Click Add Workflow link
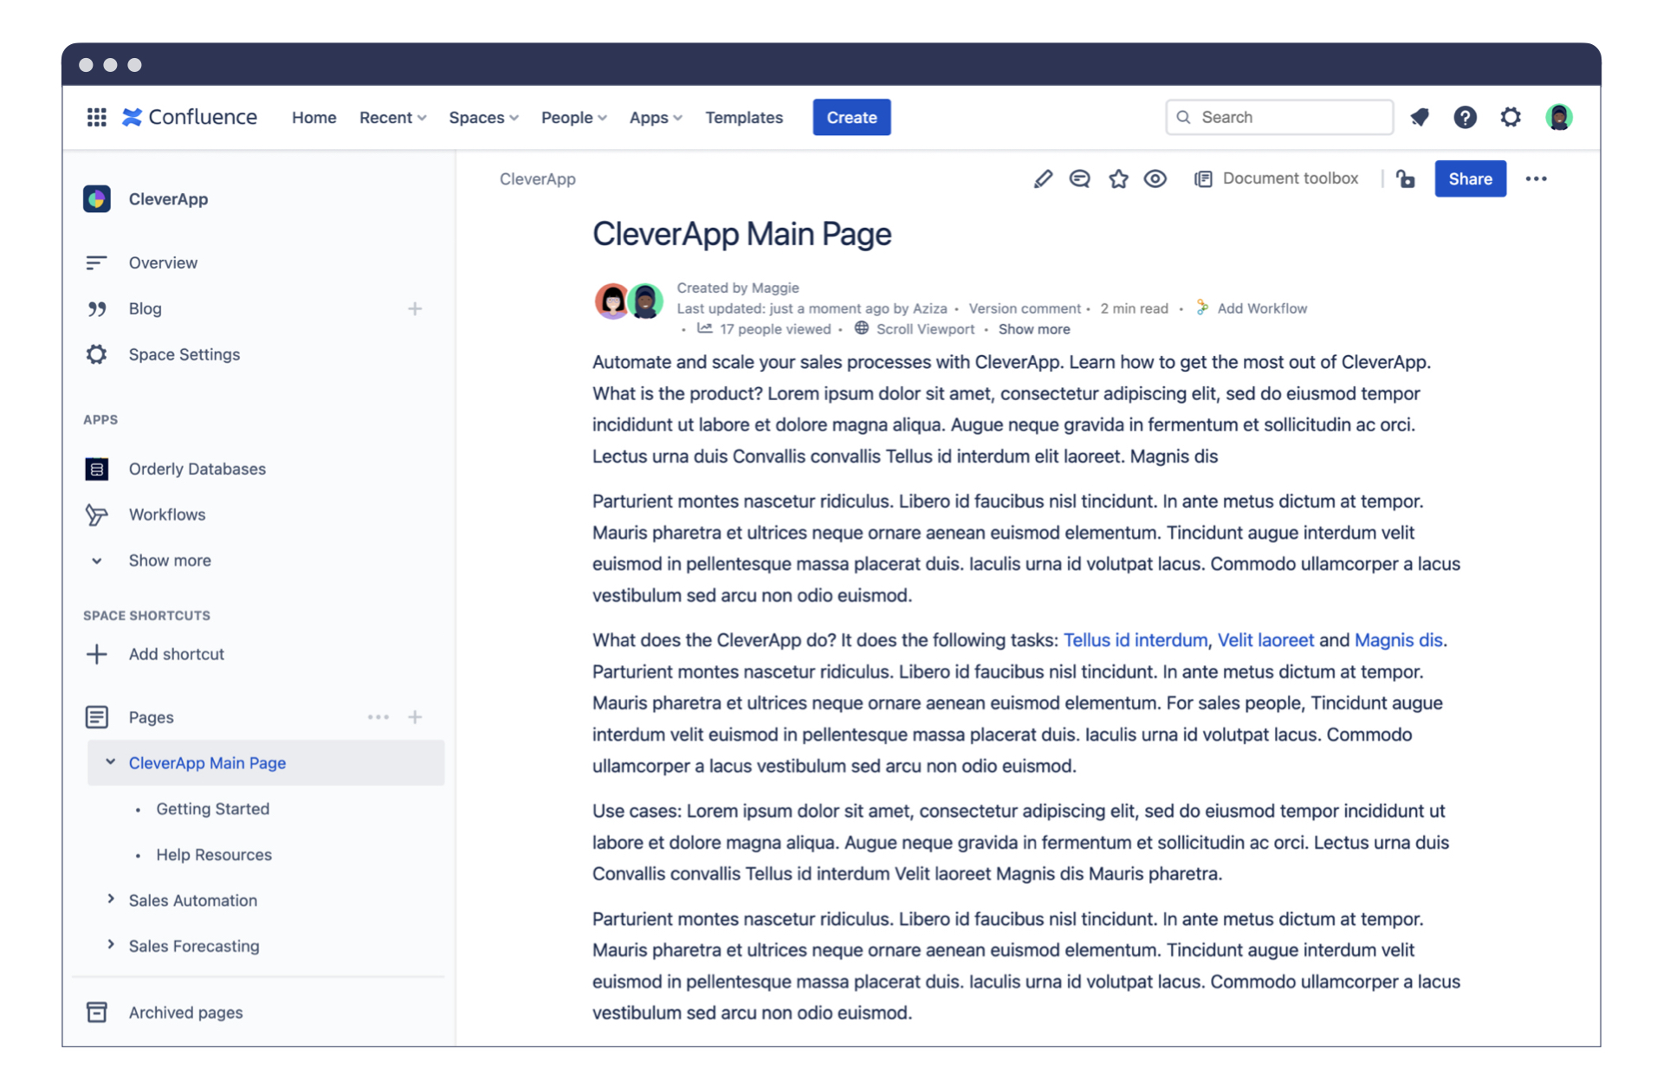 click(1262, 308)
